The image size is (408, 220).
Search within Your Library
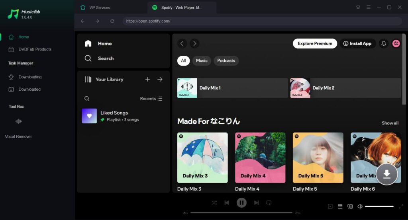(x=87, y=98)
